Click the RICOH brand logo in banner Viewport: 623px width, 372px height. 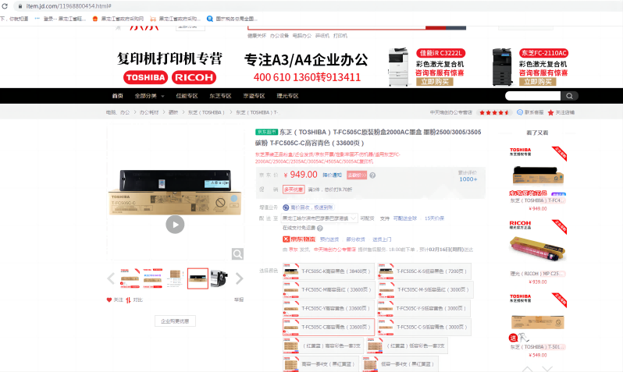194,77
